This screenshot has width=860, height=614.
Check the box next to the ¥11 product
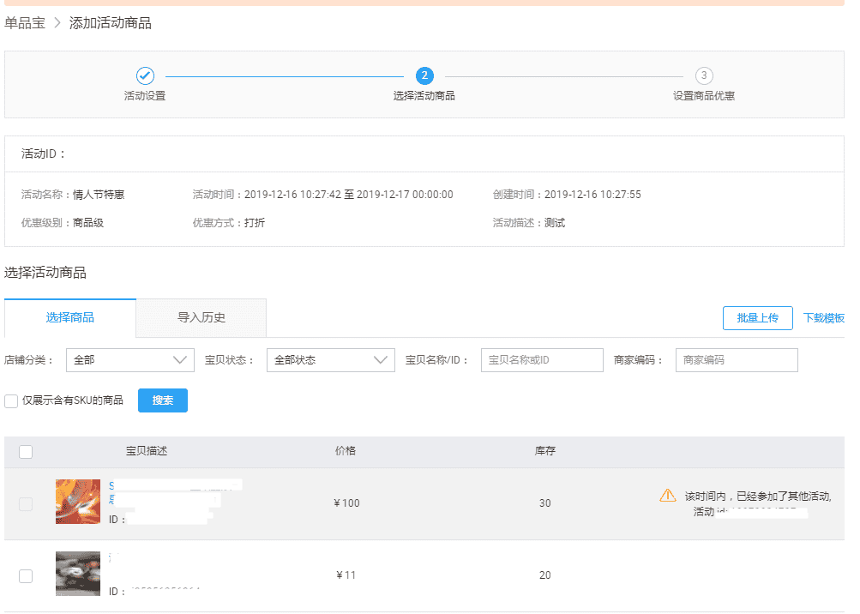(26, 576)
